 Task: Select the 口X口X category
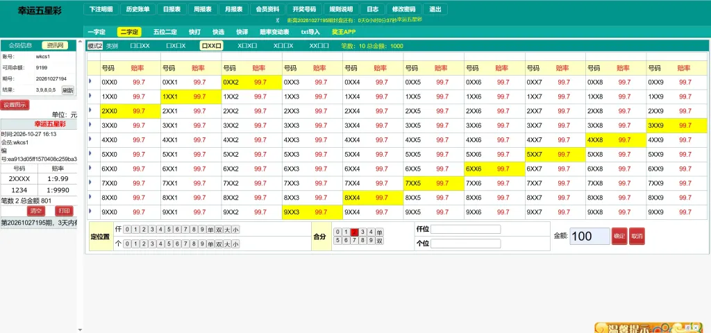pos(176,46)
